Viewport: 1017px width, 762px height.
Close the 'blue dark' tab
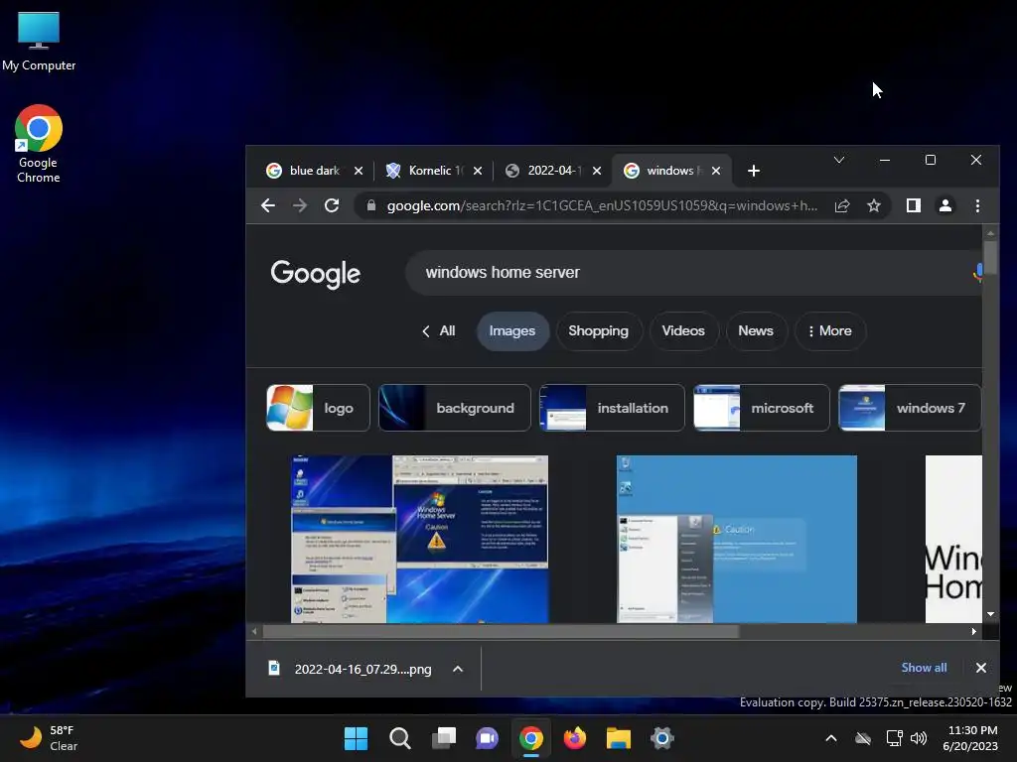coord(358,171)
